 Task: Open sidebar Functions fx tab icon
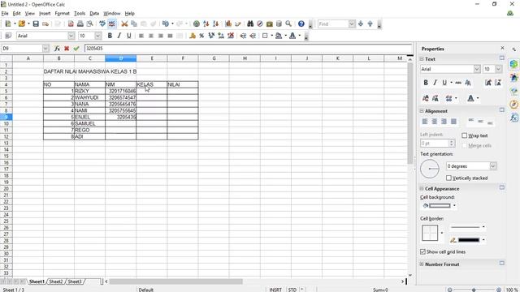pyautogui.click(x=514, y=118)
